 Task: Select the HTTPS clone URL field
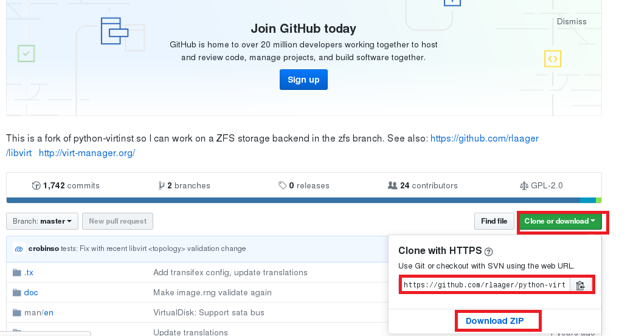coord(485,285)
